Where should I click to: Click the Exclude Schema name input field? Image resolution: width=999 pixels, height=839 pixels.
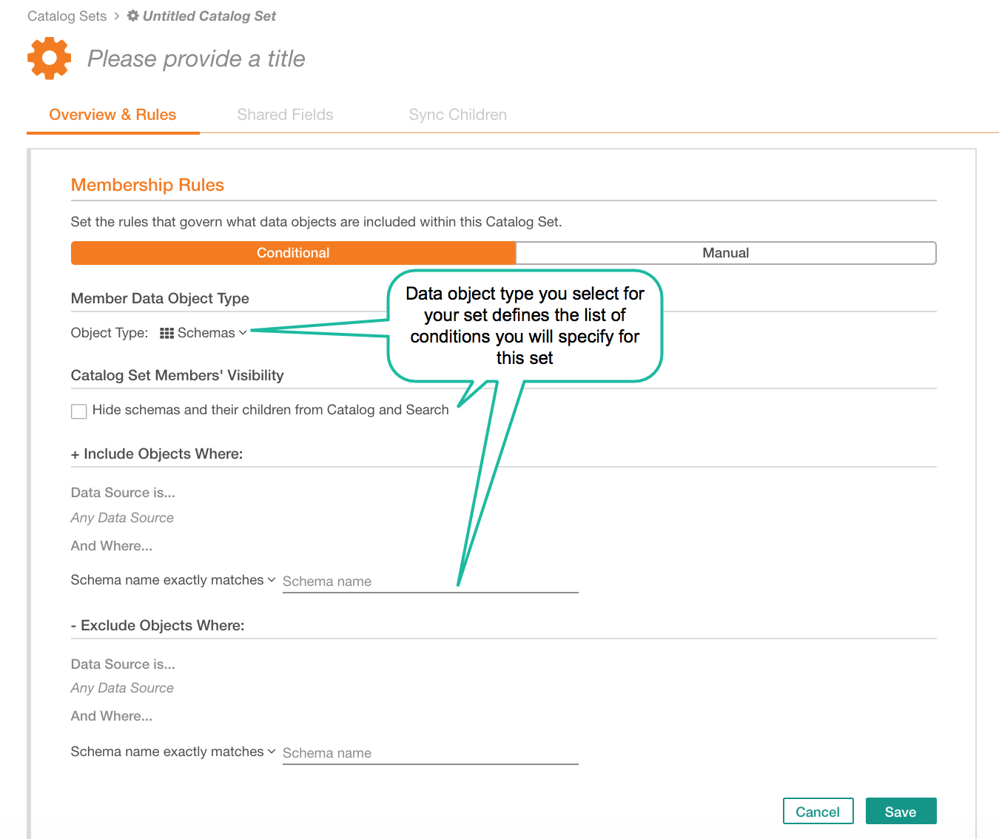(x=431, y=753)
